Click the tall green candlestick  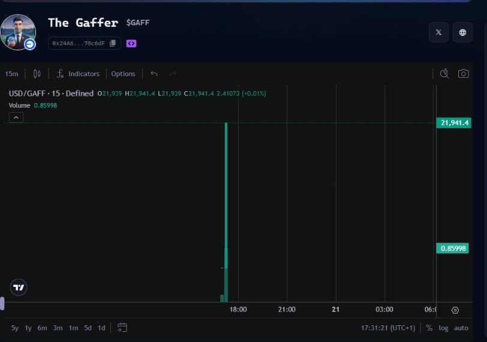point(226,195)
